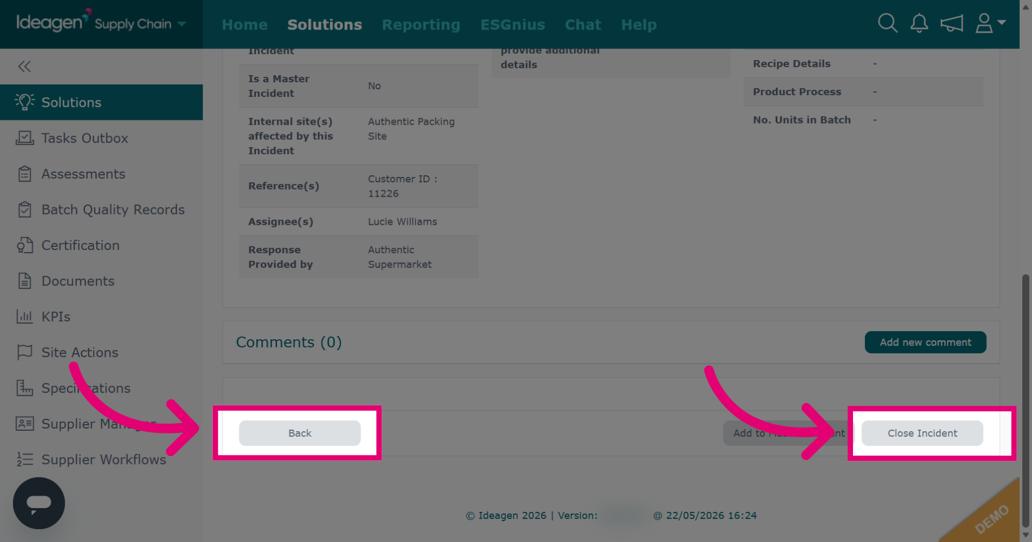Collapse the sidebar with double chevron
This screenshot has width=1032, height=542.
pyautogui.click(x=24, y=66)
